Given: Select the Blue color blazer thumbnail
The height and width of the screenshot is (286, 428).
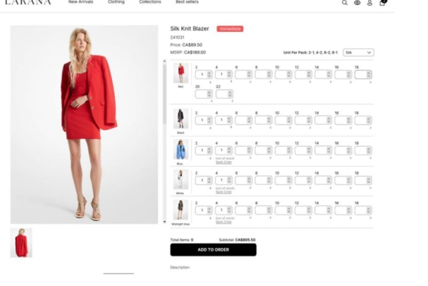Looking at the screenshot, I should pyautogui.click(x=181, y=149).
